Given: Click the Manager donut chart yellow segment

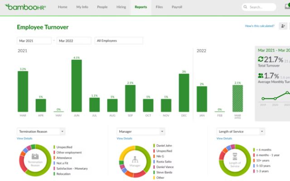Looking at the screenshot, I should point(125,152).
